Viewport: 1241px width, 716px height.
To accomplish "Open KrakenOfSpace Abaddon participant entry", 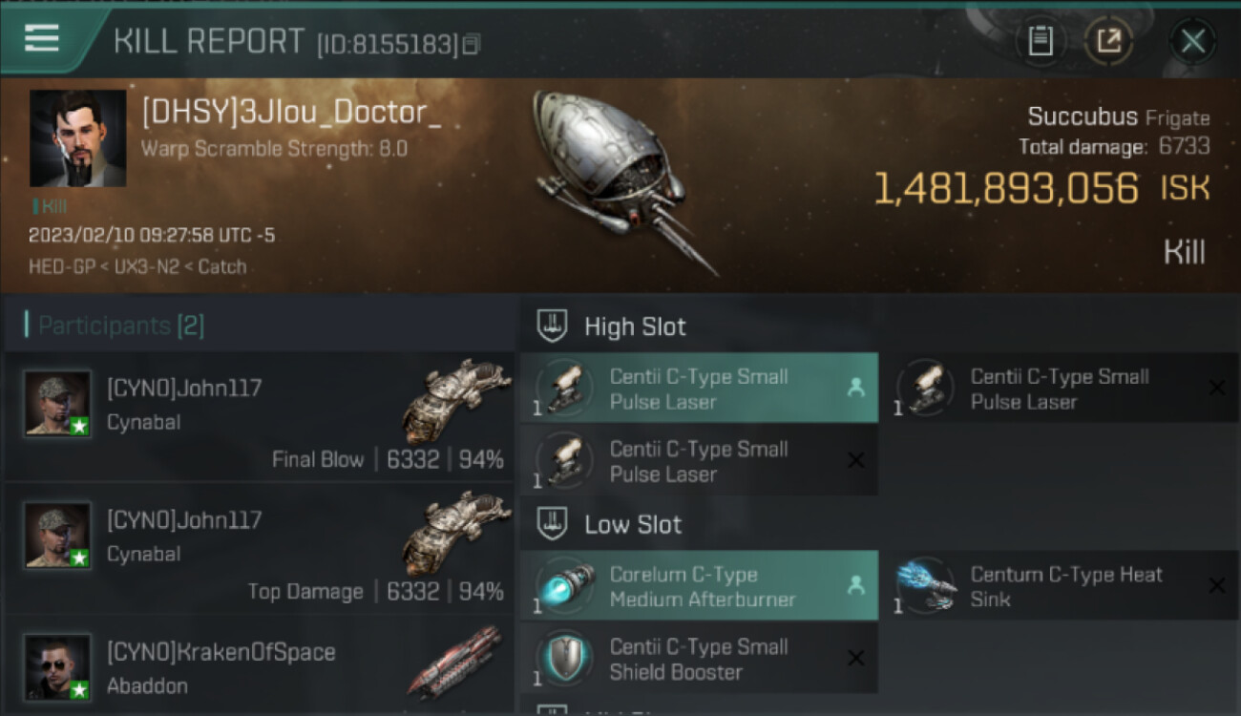I will [x=260, y=665].
